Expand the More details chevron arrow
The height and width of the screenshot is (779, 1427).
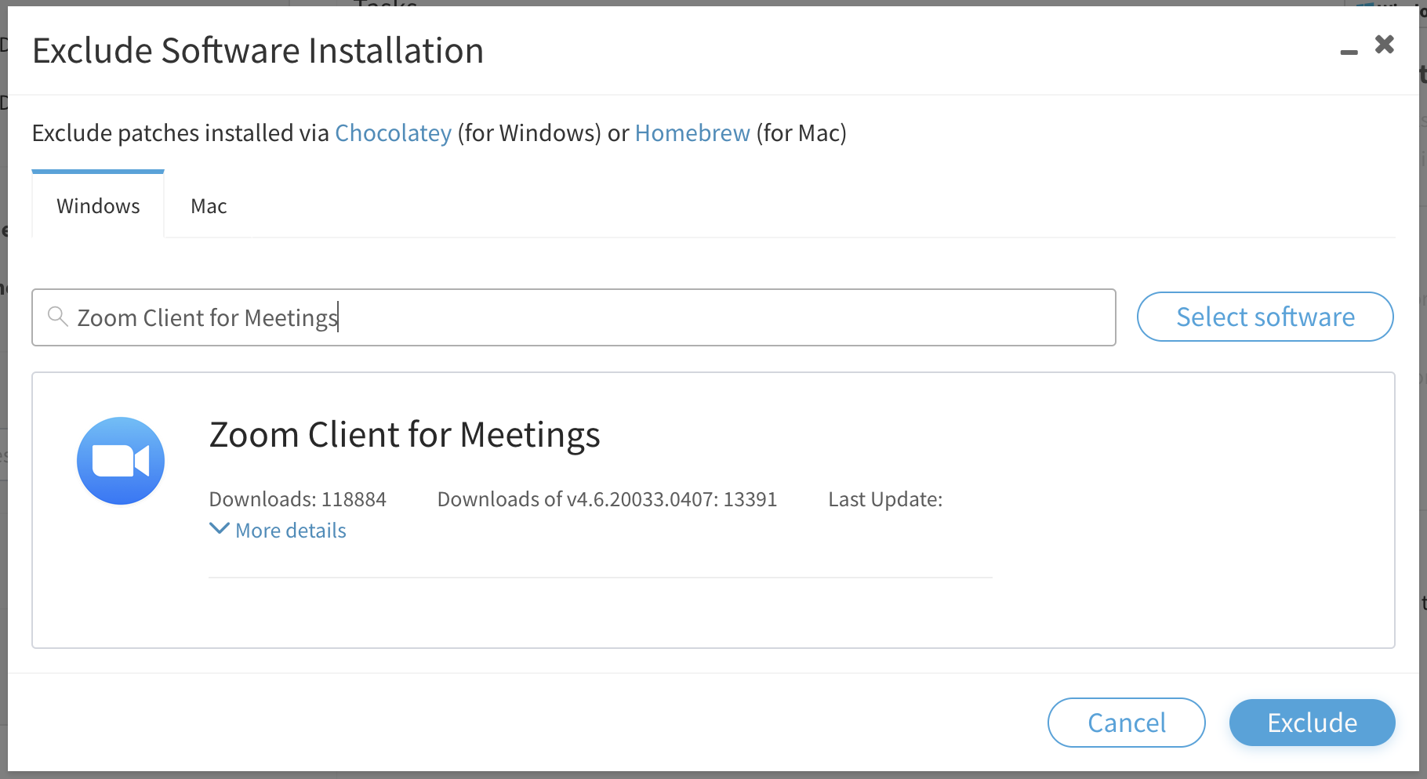point(220,529)
